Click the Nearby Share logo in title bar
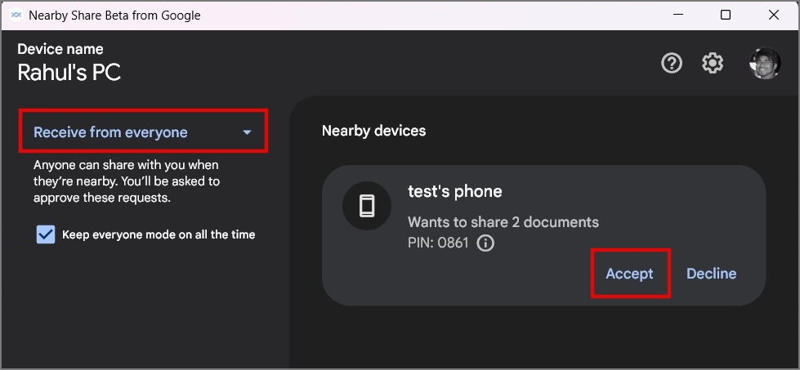The image size is (800, 370). click(16, 16)
